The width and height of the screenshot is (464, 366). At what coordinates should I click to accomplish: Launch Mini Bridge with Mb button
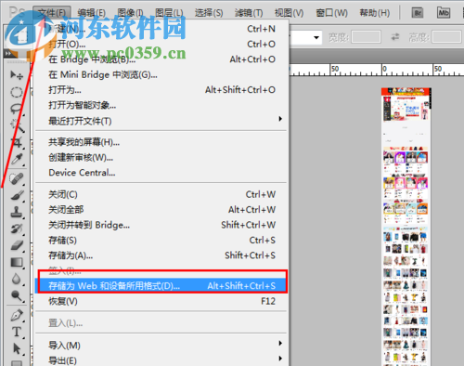tap(444, 13)
